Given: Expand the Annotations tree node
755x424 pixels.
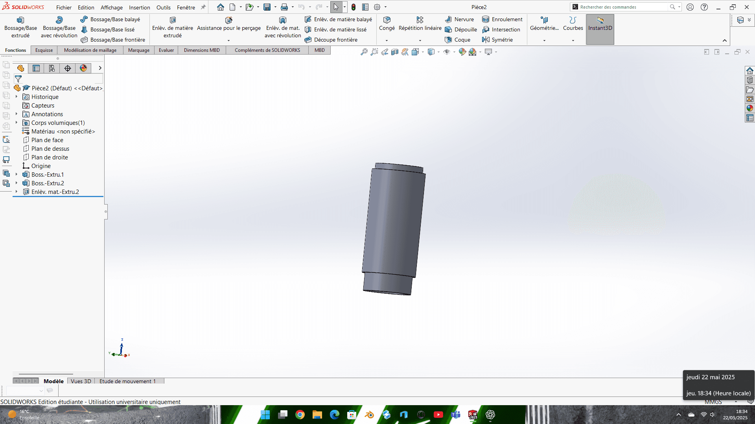Looking at the screenshot, I should [17, 114].
